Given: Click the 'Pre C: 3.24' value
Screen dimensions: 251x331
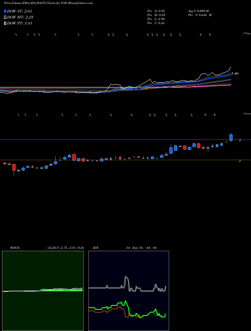Looking at the screenshot, I should 156,23.
